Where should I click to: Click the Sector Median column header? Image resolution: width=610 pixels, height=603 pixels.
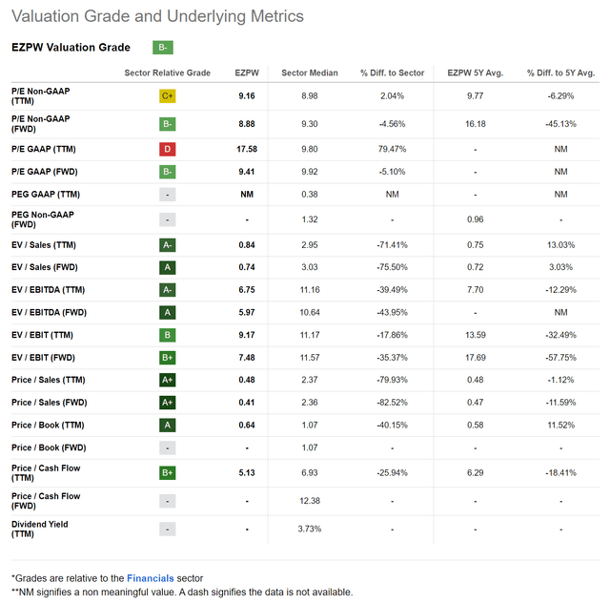tap(310, 73)
